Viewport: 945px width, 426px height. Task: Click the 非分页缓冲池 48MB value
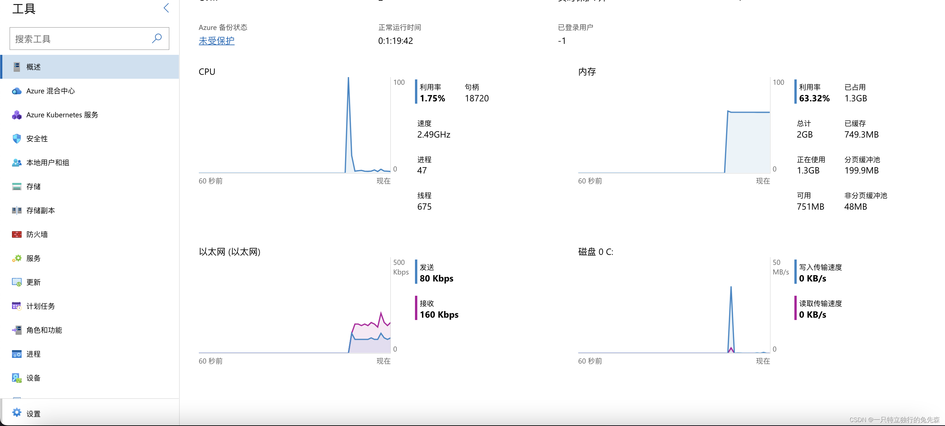856,207
